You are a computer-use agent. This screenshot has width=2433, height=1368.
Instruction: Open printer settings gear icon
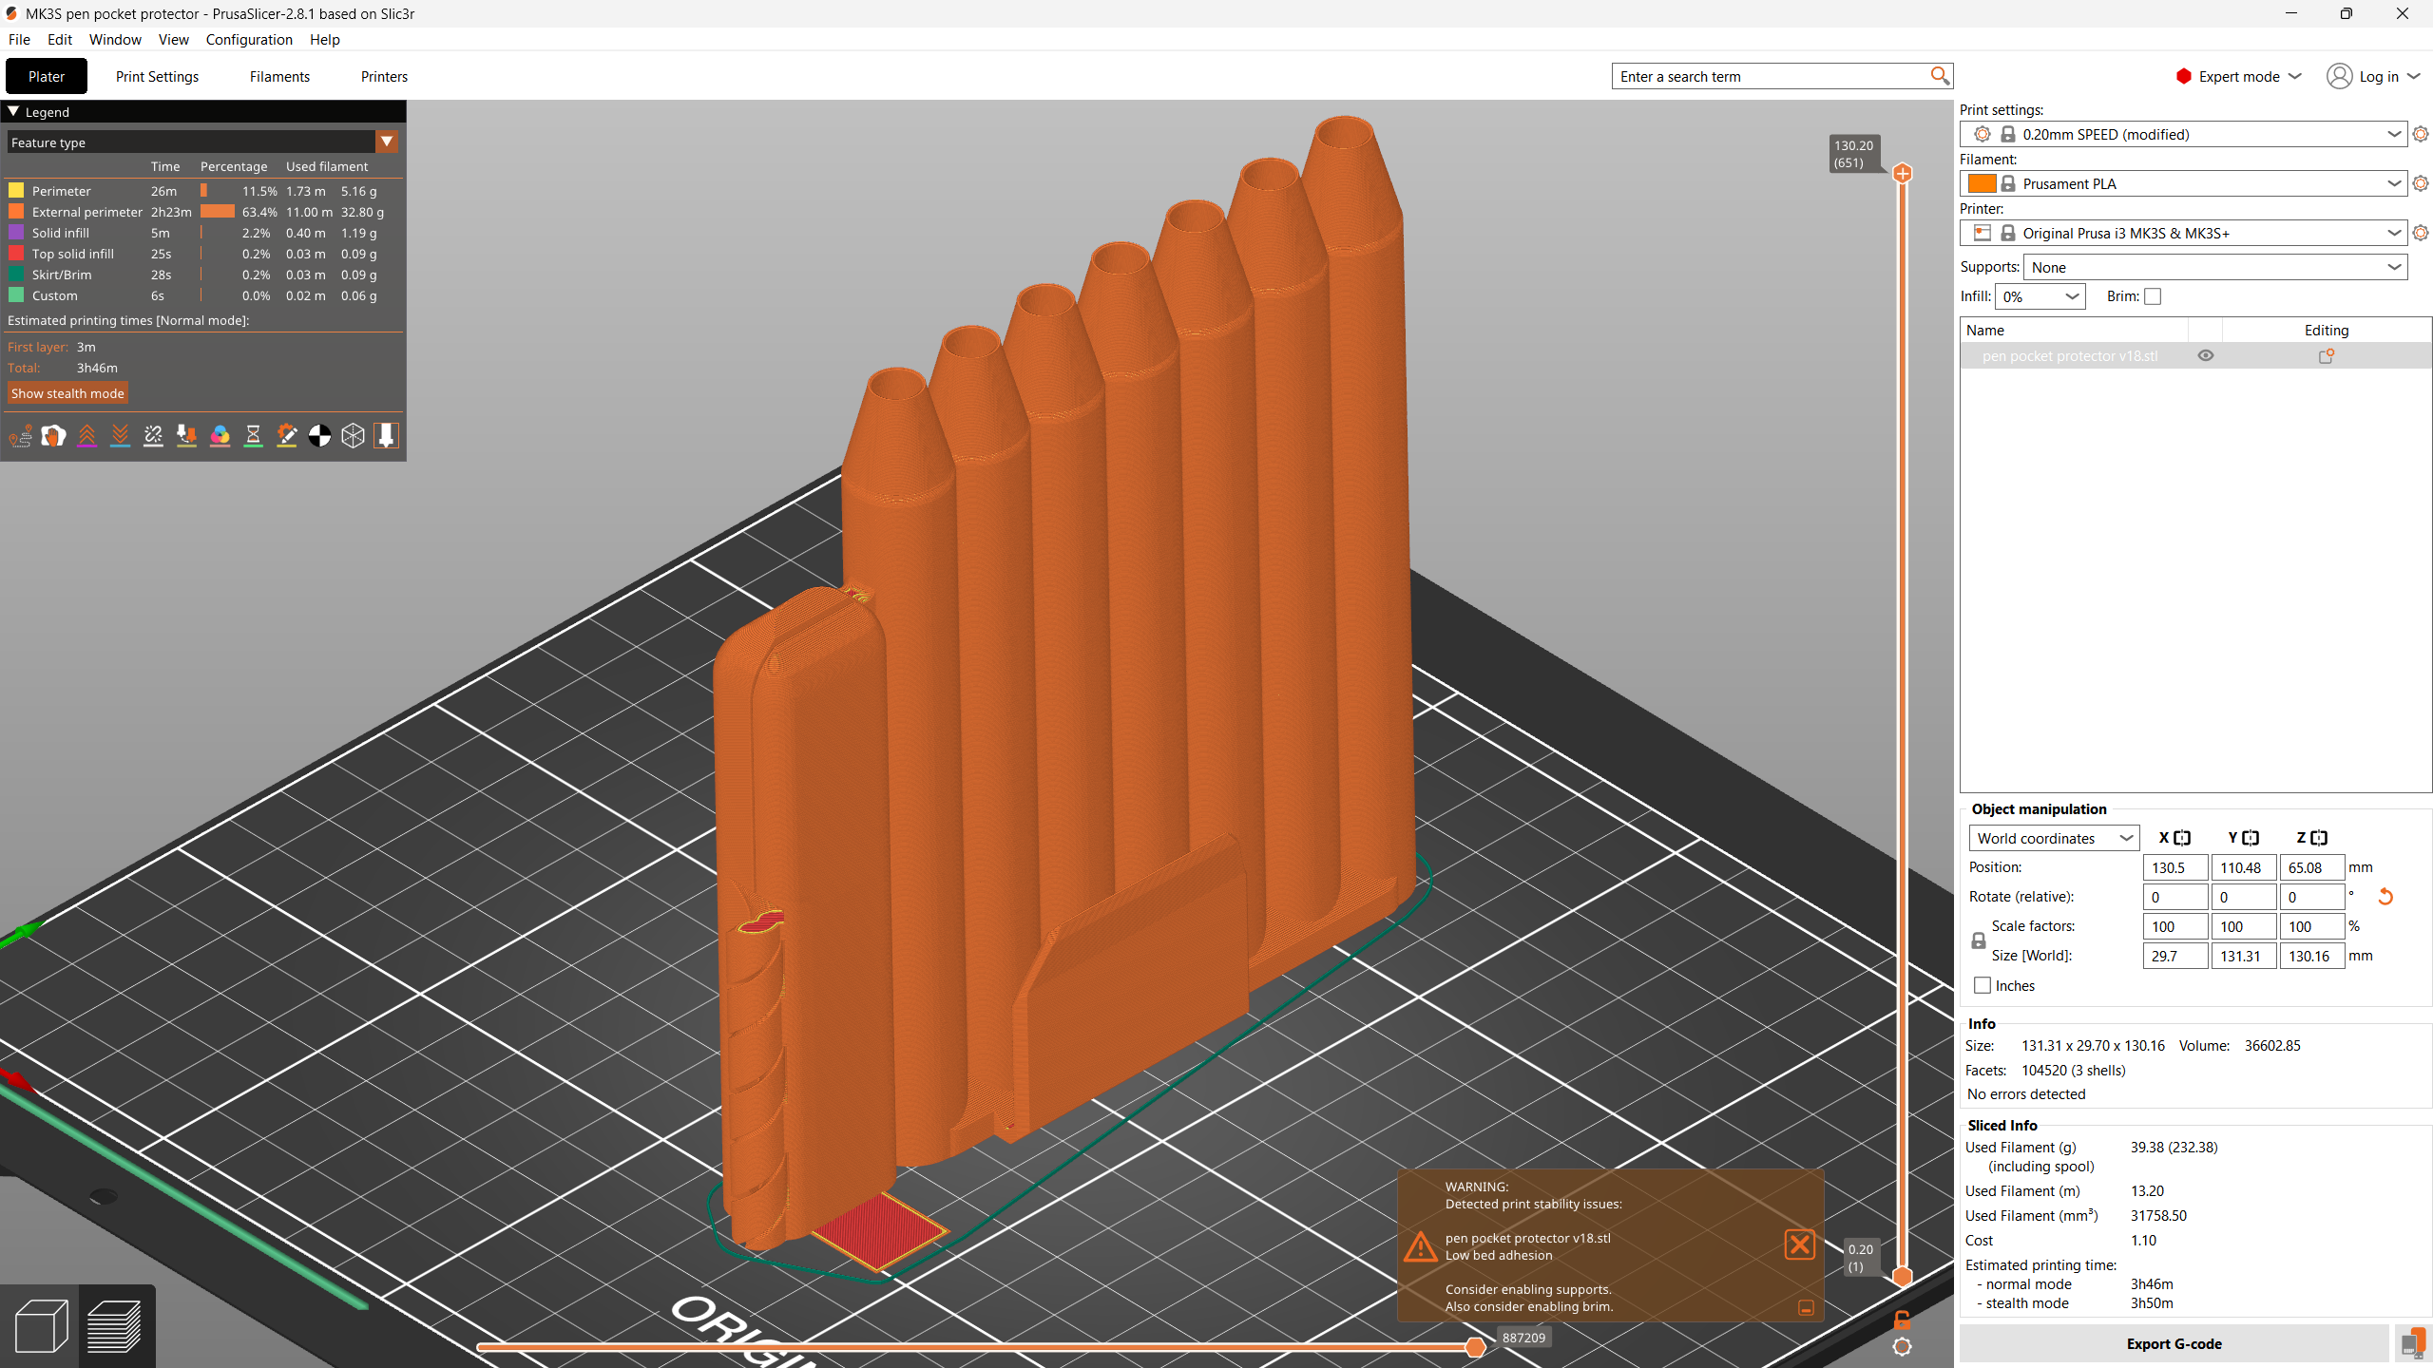2421,233
